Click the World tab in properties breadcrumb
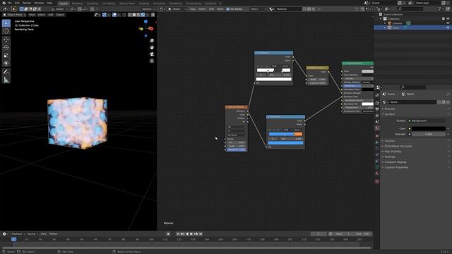The width and height of the screenshot is (452, 254). (408, 94)
